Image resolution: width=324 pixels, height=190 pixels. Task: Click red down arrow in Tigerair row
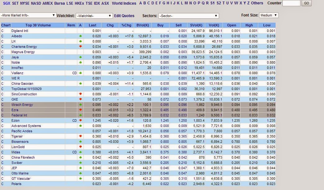81,136
